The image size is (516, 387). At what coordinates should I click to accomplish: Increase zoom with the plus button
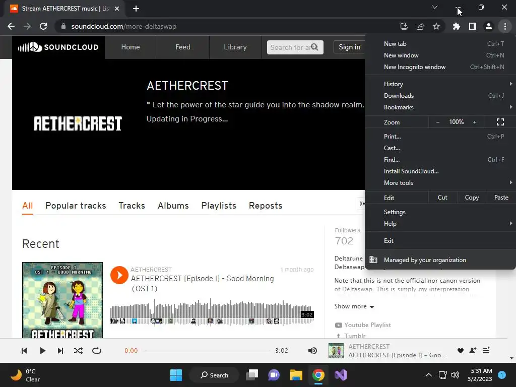pyautogui.click(x=475, y=122)
